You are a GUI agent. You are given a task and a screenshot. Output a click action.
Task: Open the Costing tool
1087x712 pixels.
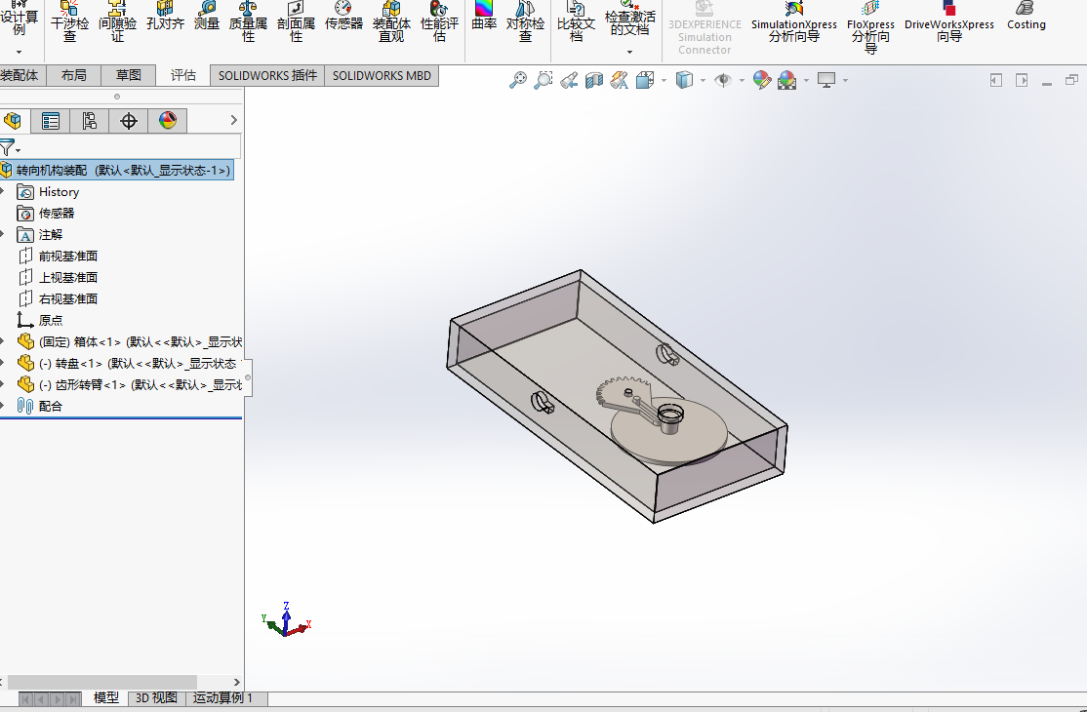click(x=1026, y=17)
